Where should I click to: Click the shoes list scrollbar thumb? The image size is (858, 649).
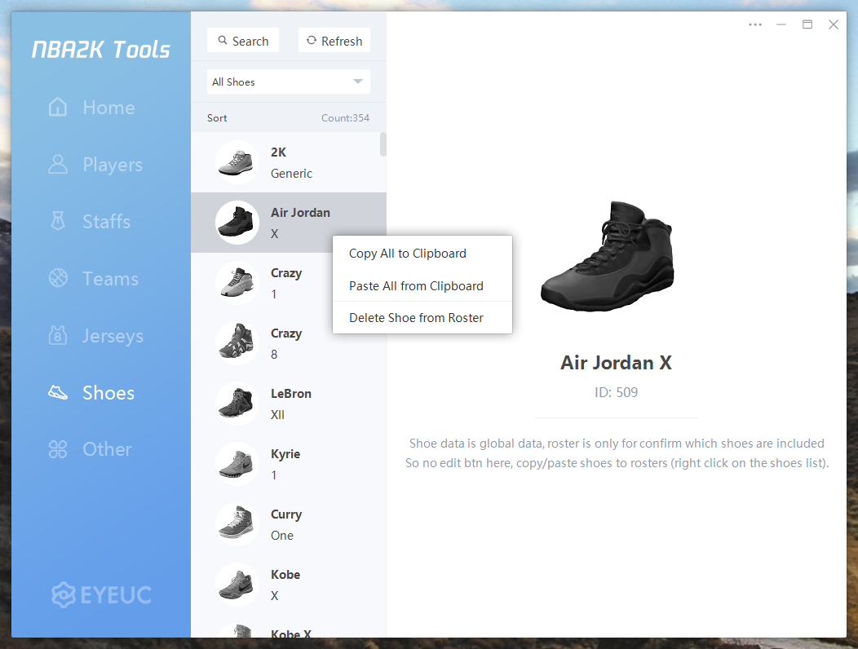(x=383, y=144)
